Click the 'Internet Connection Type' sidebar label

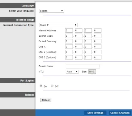pos(18,25)
